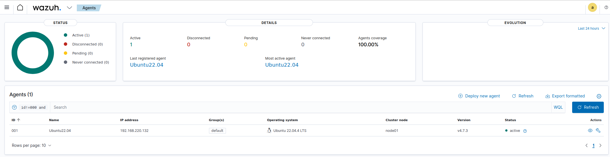The image size is (610, 157).
Task: Click the wazuh logo
Action: (x=47, y=8)
